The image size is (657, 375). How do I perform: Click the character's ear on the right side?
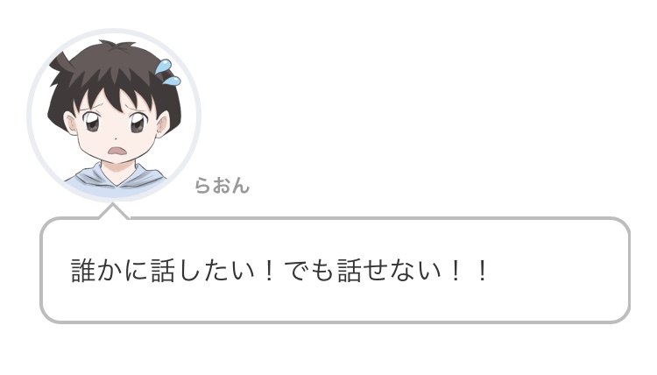[163, 124]
